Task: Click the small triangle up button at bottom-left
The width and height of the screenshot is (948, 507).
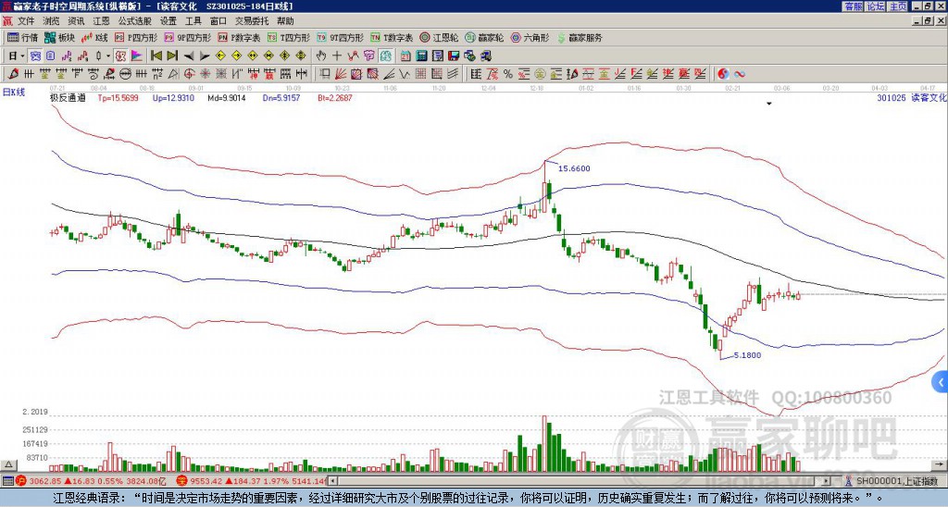Action: pyautogui.click(x=8, y=465)
